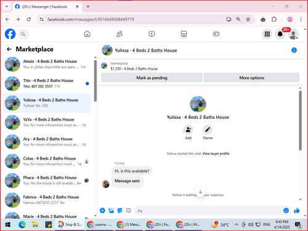308x231 pixels.
Task: Attach a photo using the image icon
Action: click(111, 211)
